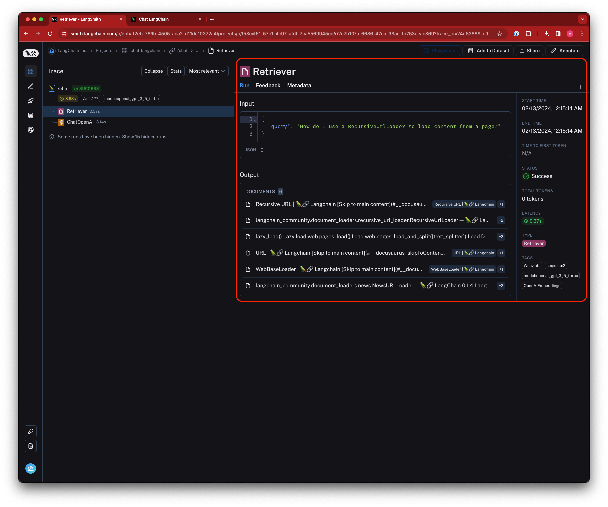Switch to the Chat LangChain browser tab
Image resolution: width=608 pixels, height=507 pixels.
click(167, 19)
